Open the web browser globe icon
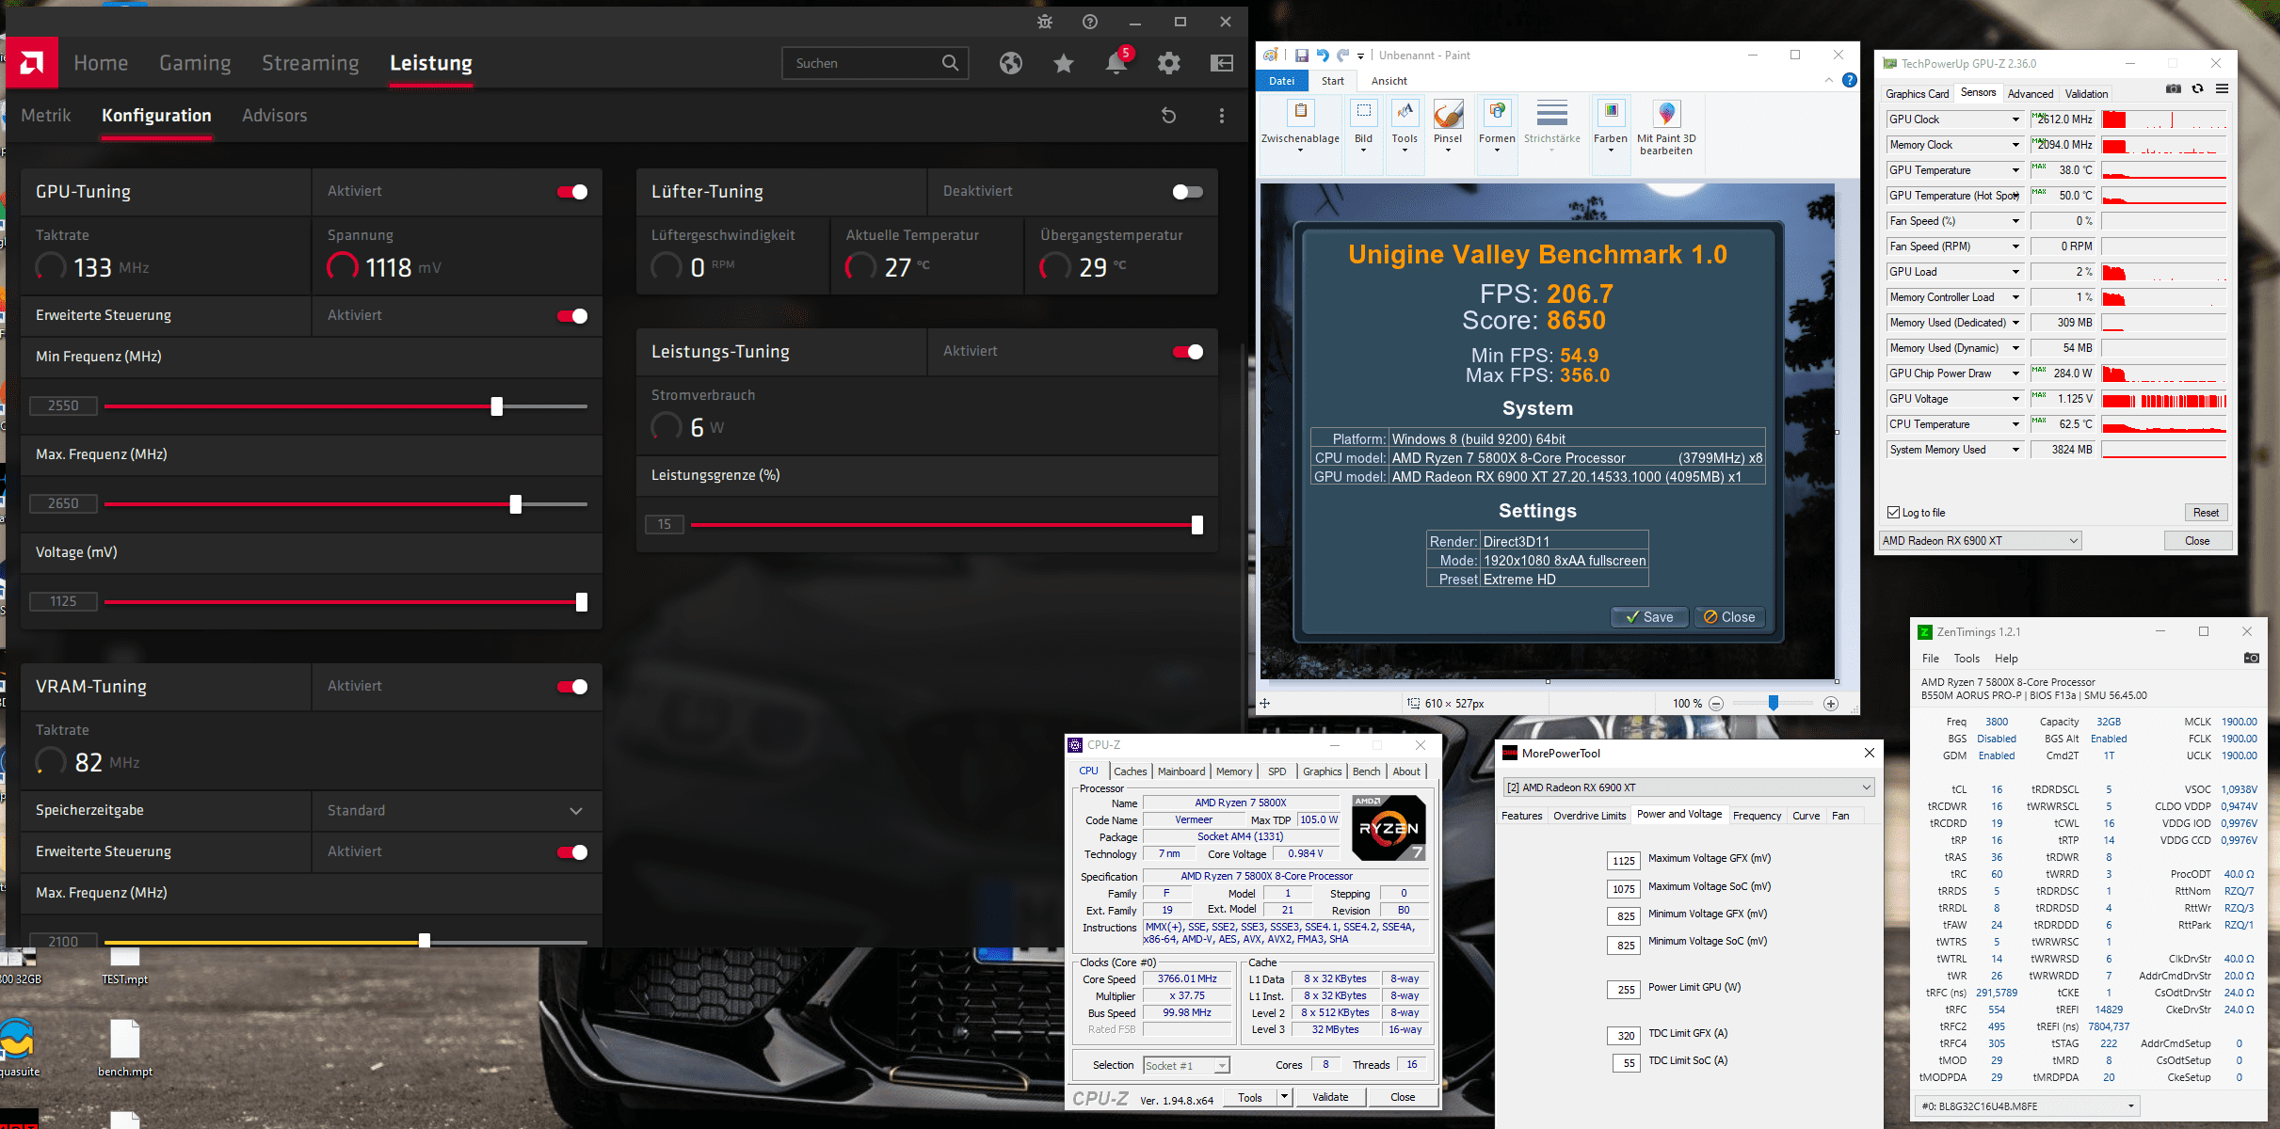Image resolution: width=2280 pixels, height=1129 pixels. [1011, 63]
